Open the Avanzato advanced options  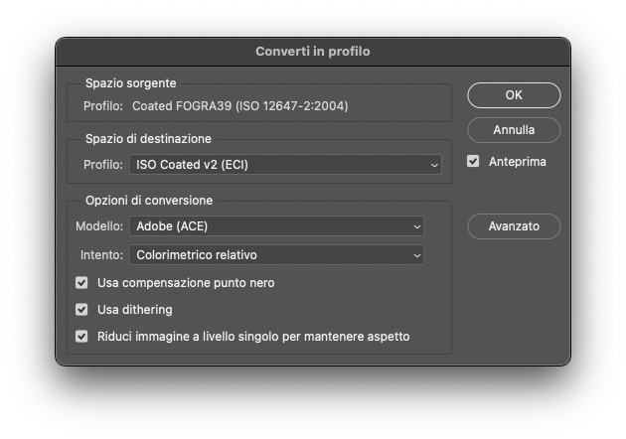514,226
